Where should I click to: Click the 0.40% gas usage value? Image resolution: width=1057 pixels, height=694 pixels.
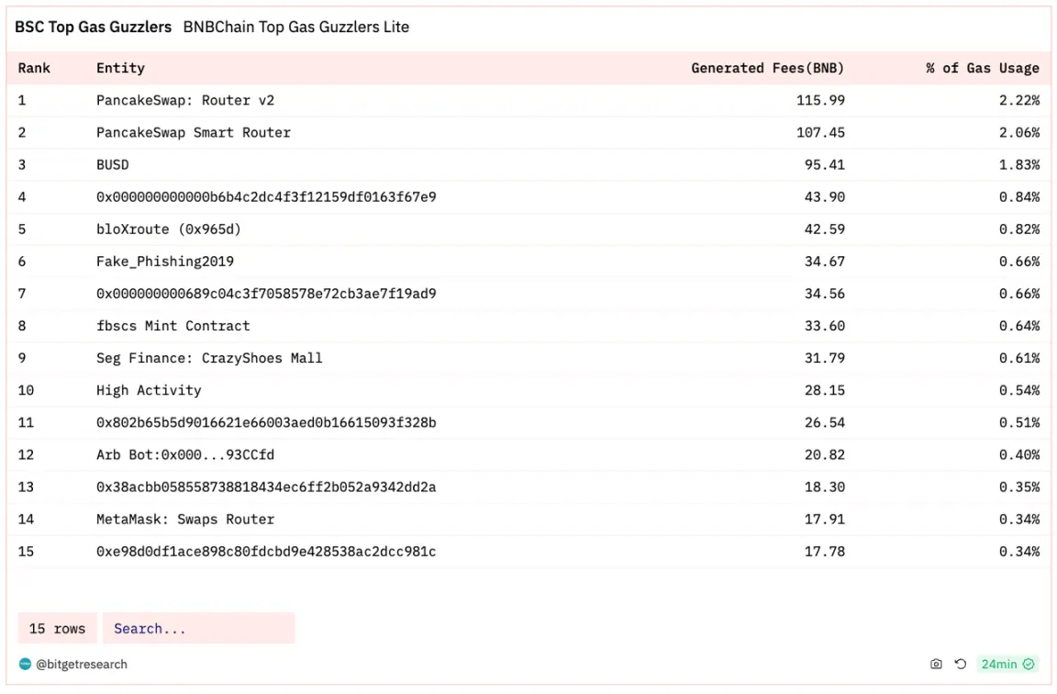tap(1019, 454)
